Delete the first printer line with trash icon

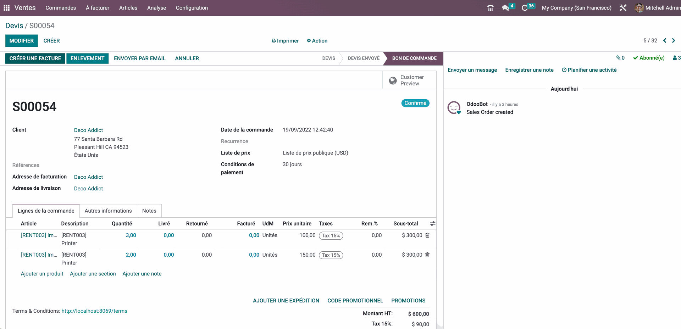point(427,235)
